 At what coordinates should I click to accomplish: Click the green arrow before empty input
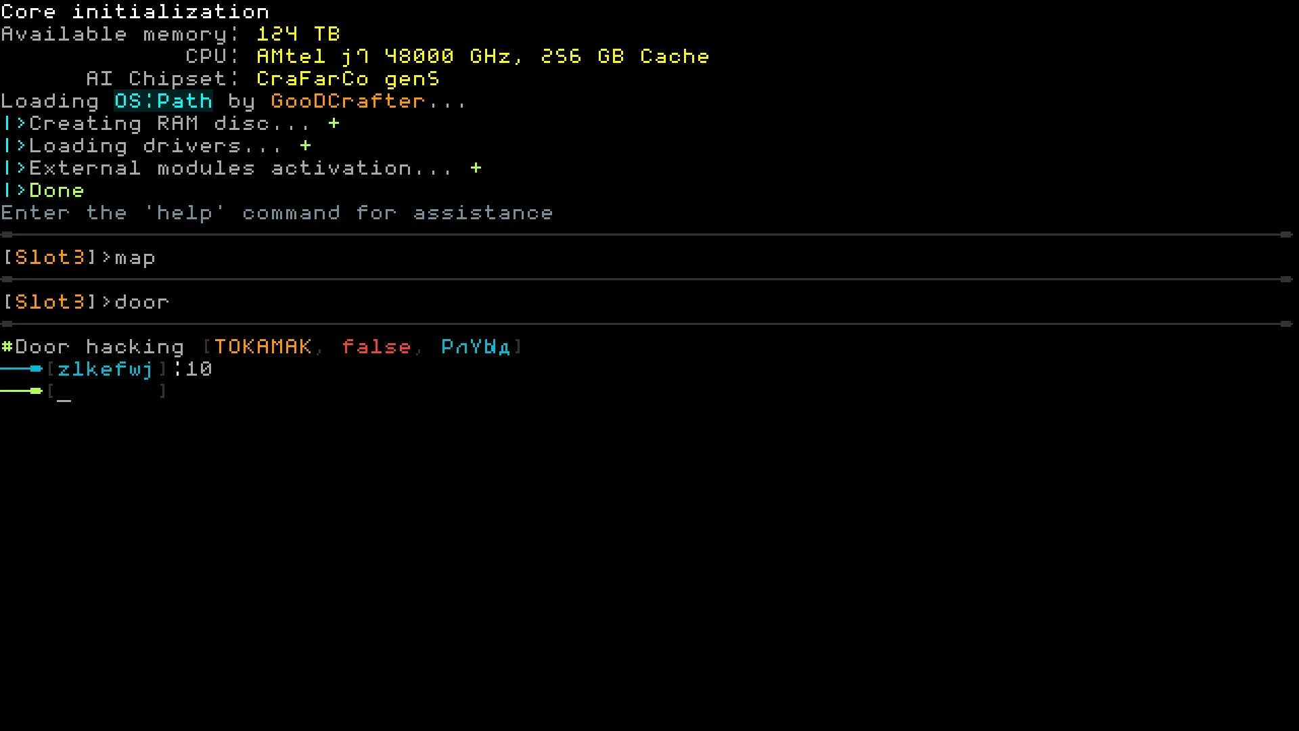pos(21,391)
